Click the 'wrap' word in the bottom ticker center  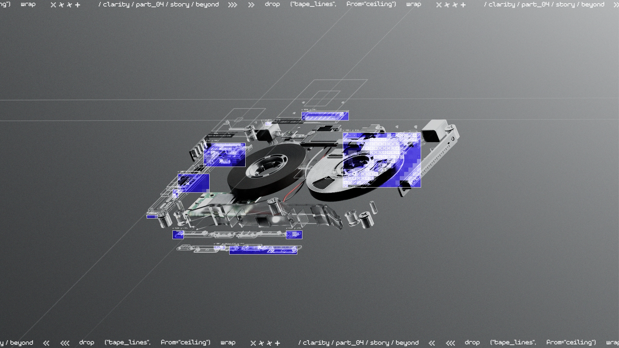tap(228, 343)
